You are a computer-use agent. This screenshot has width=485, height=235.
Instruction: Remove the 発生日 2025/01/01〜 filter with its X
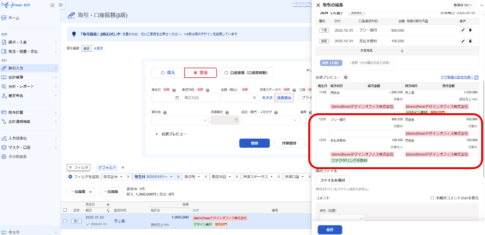click(x=178, y=177)
